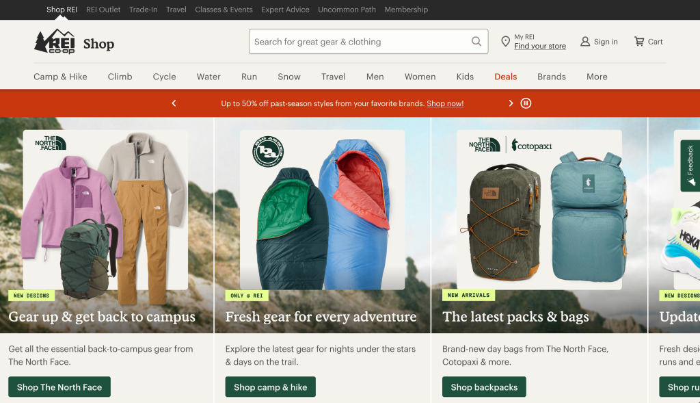This screenshot has height=403, width=700.
Task: Click Sign in text
Action: coord(606,42)
